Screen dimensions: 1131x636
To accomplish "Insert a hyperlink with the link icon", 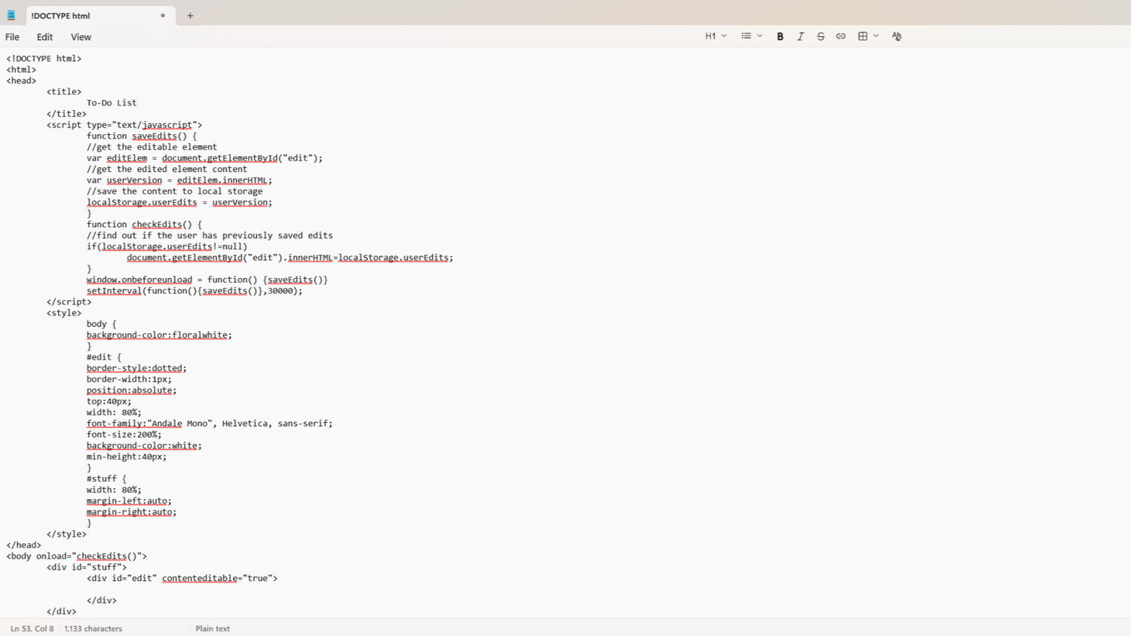I will (841, 36).
